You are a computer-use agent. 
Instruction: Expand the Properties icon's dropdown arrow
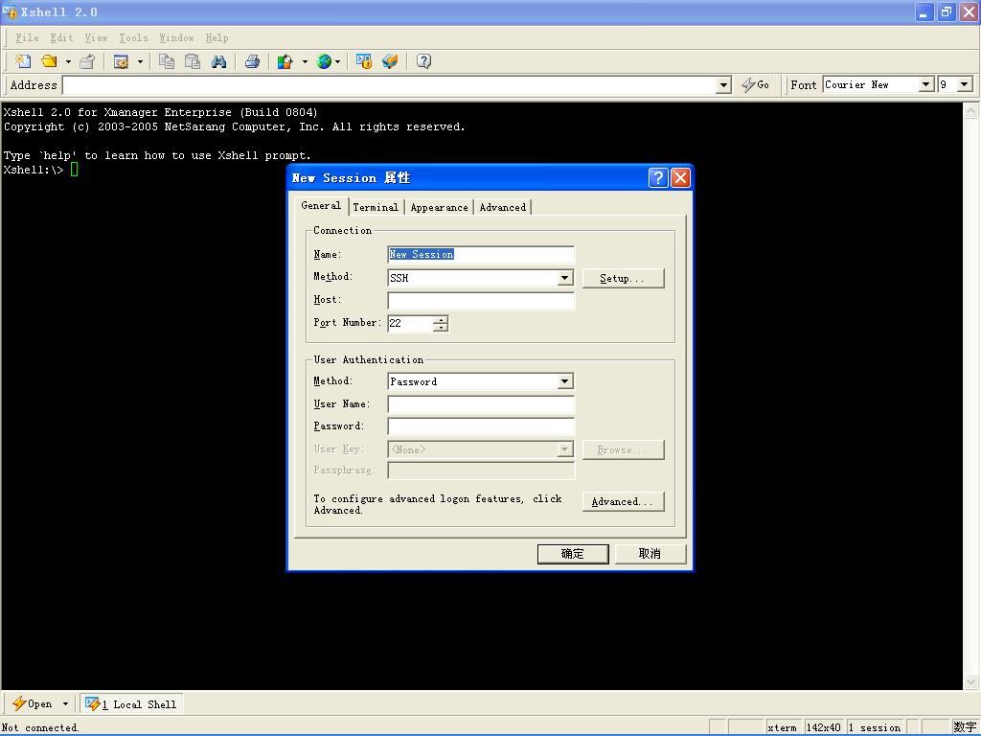140,61
